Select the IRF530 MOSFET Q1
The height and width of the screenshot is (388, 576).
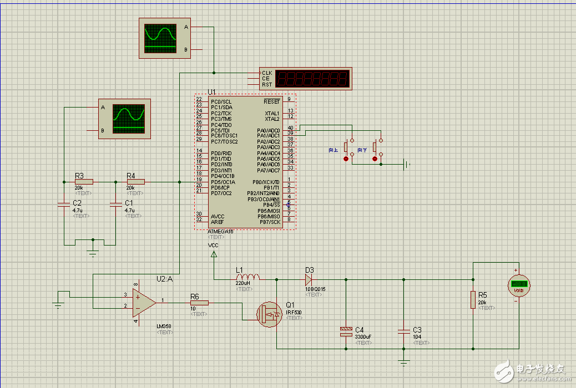270,314
